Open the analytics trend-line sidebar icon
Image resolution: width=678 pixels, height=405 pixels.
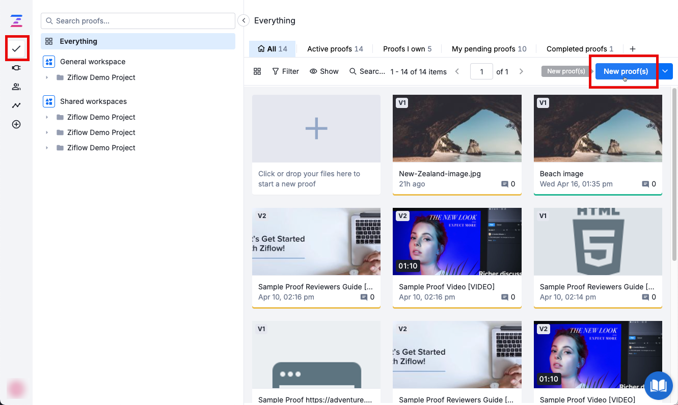point(16,105)
